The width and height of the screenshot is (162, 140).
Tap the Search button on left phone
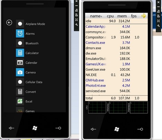pyautogui.click(x=58, y=128)
